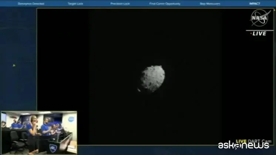Select the Final Comm Opportunity milestone
This screenshot has height=155, width=276.
(x=165, y=4)
